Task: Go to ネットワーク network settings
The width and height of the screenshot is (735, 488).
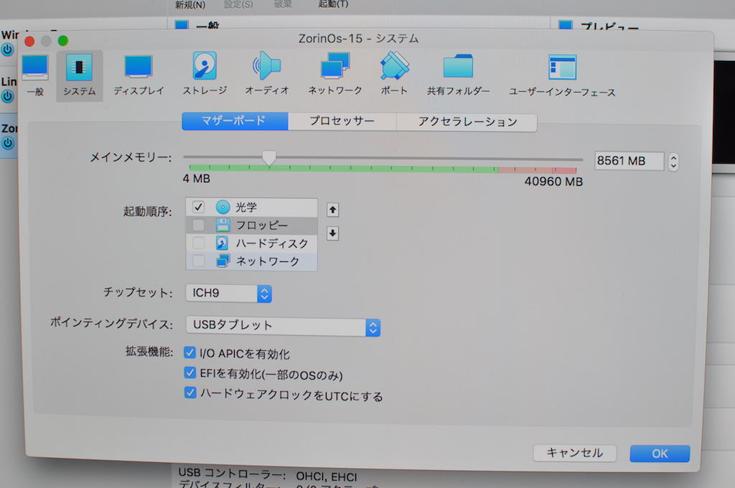Action: coord(334,74)
